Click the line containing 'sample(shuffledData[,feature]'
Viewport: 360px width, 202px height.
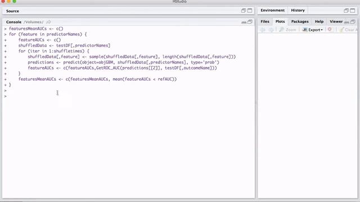[x=132, y=57]
